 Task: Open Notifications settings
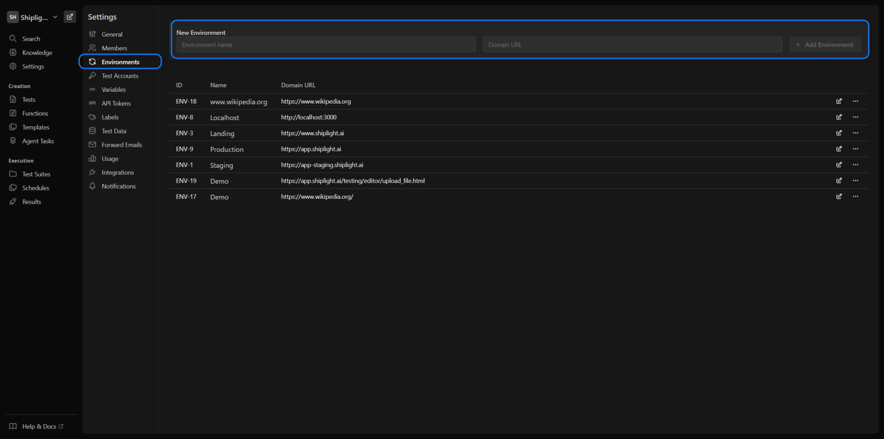[x=118, y=187]
